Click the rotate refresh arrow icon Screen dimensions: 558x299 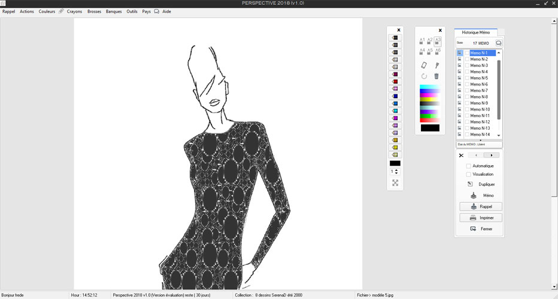pos(424,76)
